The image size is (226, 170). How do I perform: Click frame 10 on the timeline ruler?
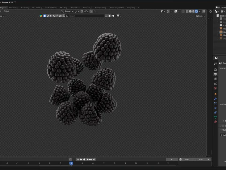coord(136,163)
